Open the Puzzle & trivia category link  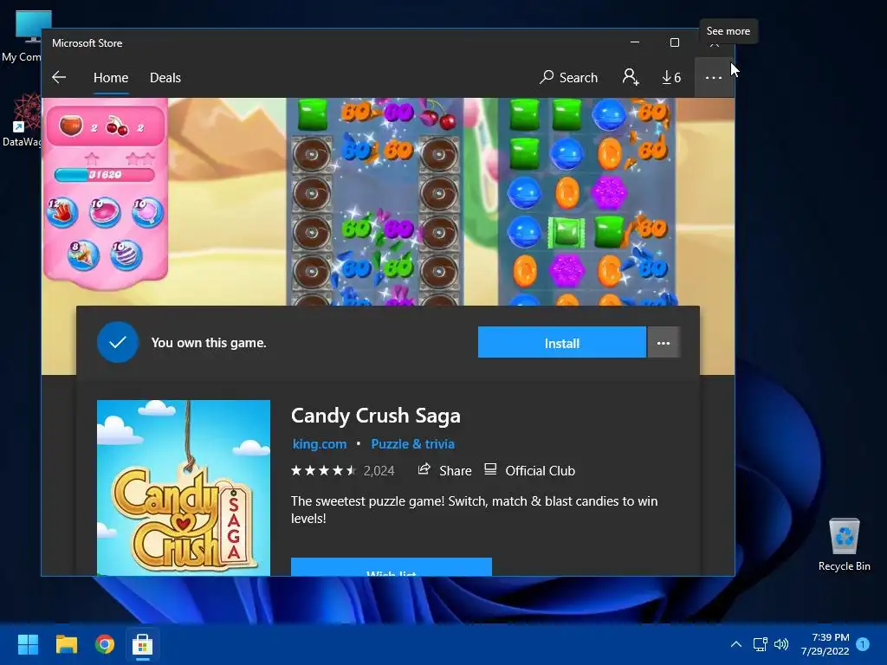[x=412, y=444]
